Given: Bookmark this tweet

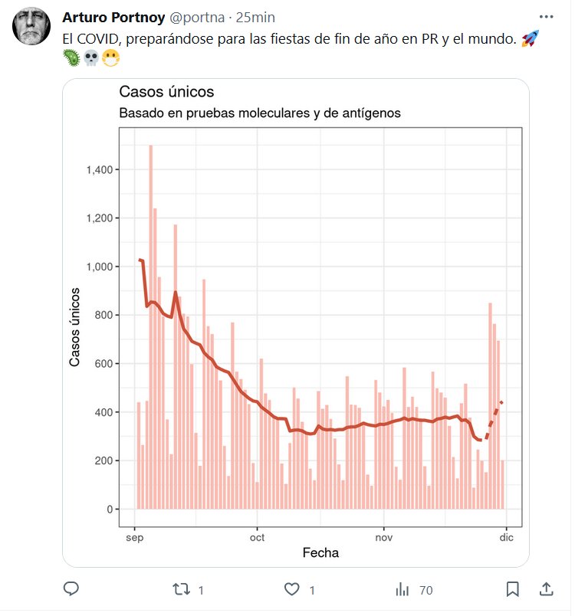Looking at the screenshot, I should 513,589.
